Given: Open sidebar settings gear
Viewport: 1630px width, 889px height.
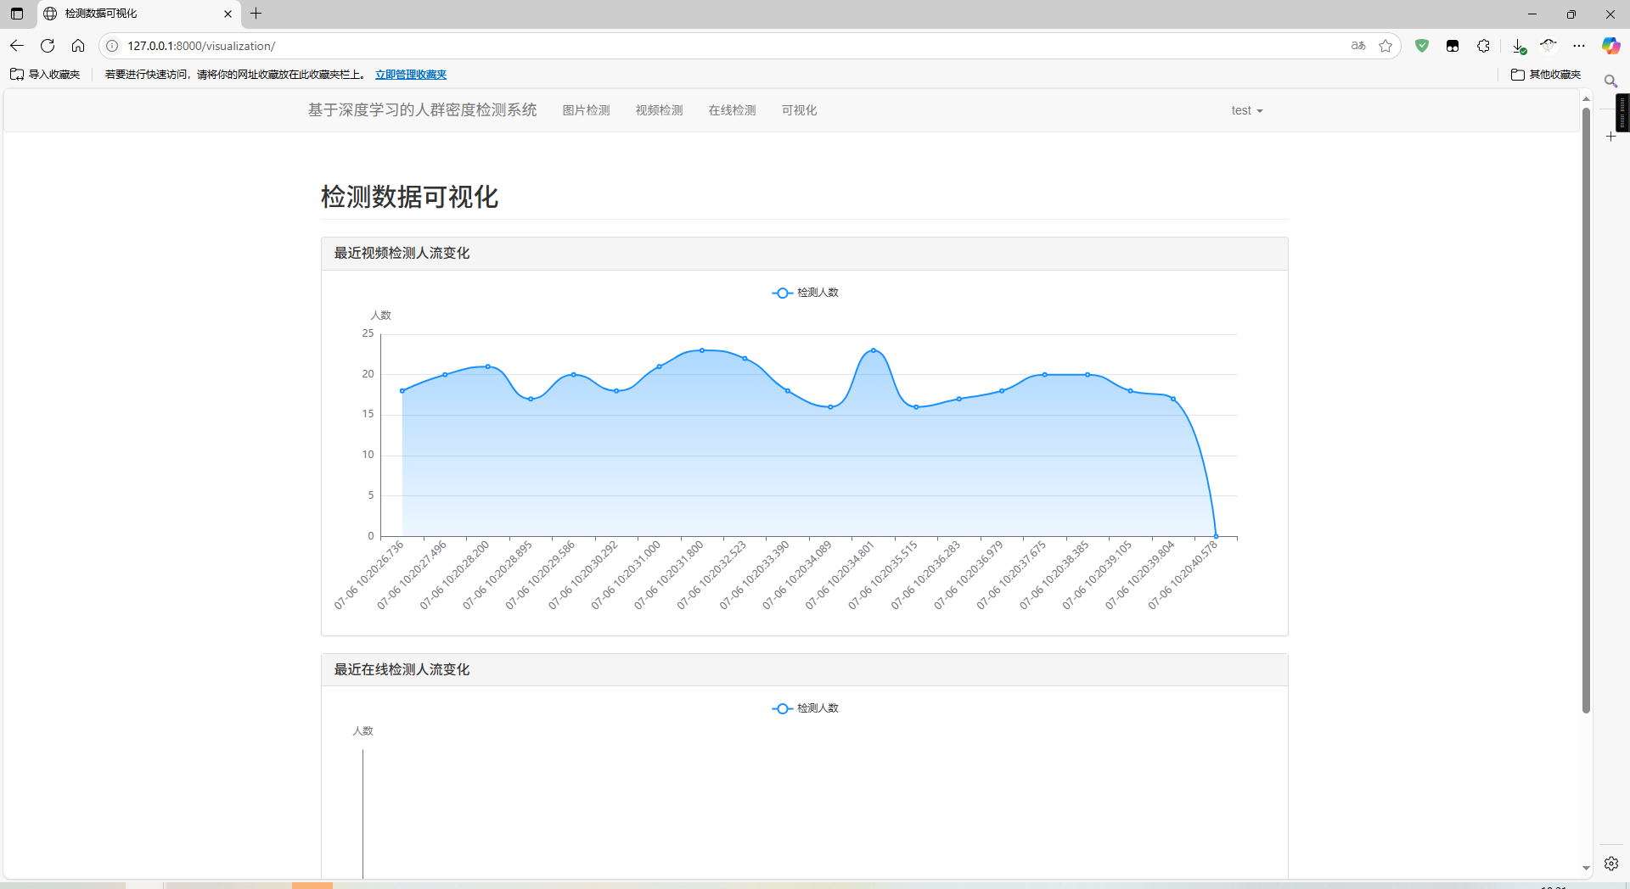Looking at the screenshot, I should tap(1610, 864).
